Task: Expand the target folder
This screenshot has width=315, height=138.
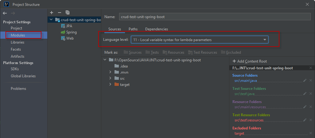Action: 110,84
